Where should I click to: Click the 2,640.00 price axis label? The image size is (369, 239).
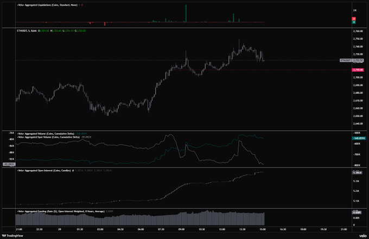tap(358, 124)
